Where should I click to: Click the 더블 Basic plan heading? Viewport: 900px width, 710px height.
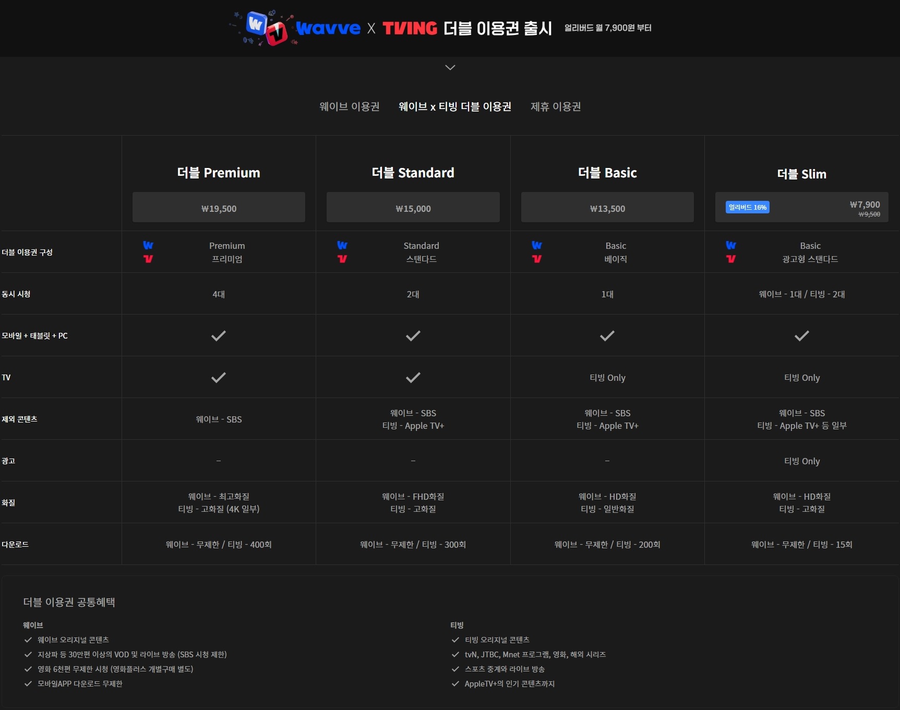pos(607,173)
